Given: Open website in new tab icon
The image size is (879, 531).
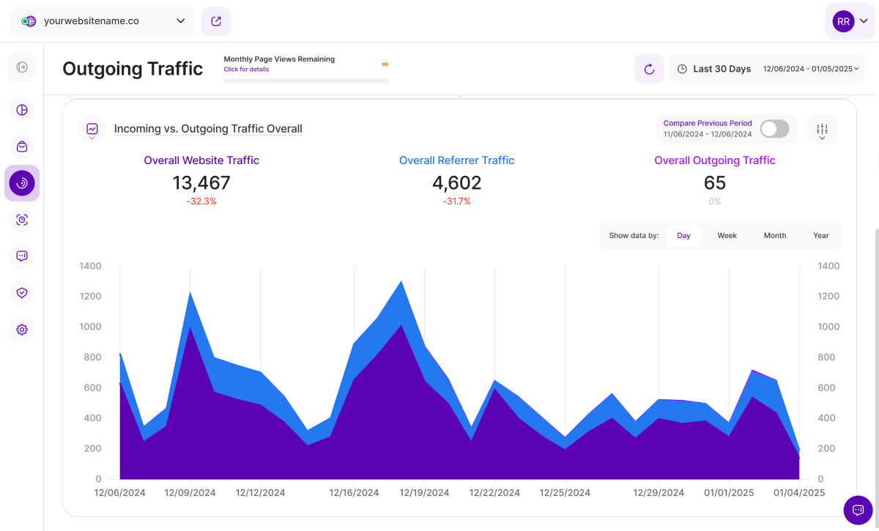Looking at the screenshot, I should coord(216,21).
